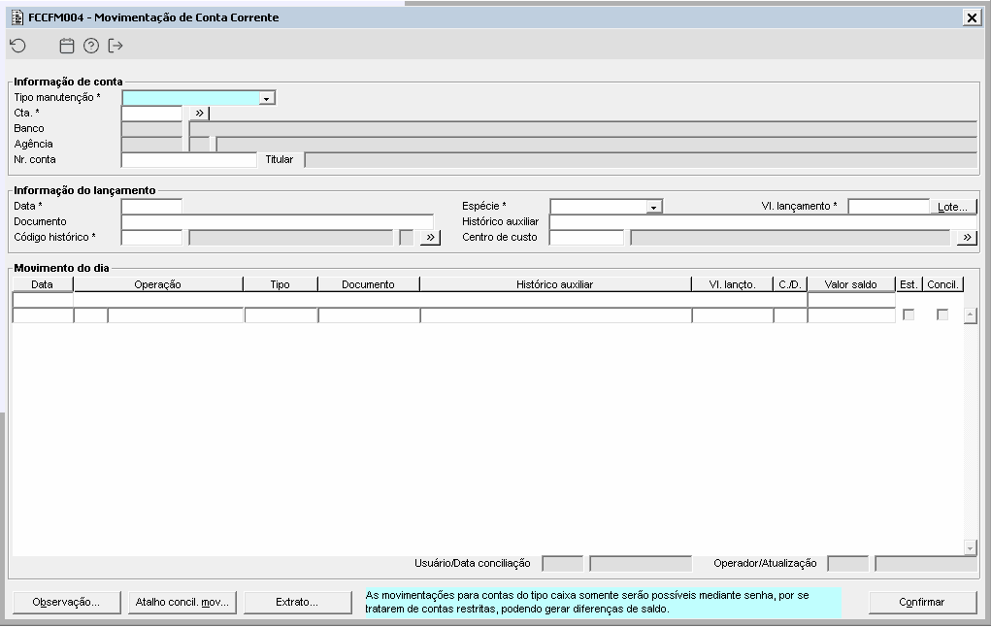Click the document icon in title bar
The width and height of the screenshot is (991, 627).
[17, 17]
